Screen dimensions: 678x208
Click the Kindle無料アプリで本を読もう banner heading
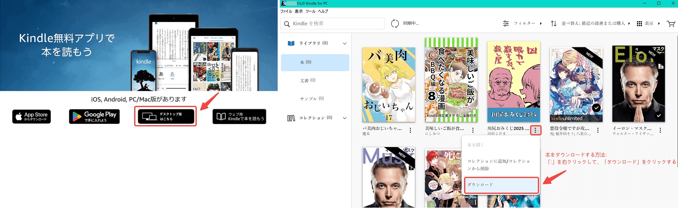click(67, 45)
